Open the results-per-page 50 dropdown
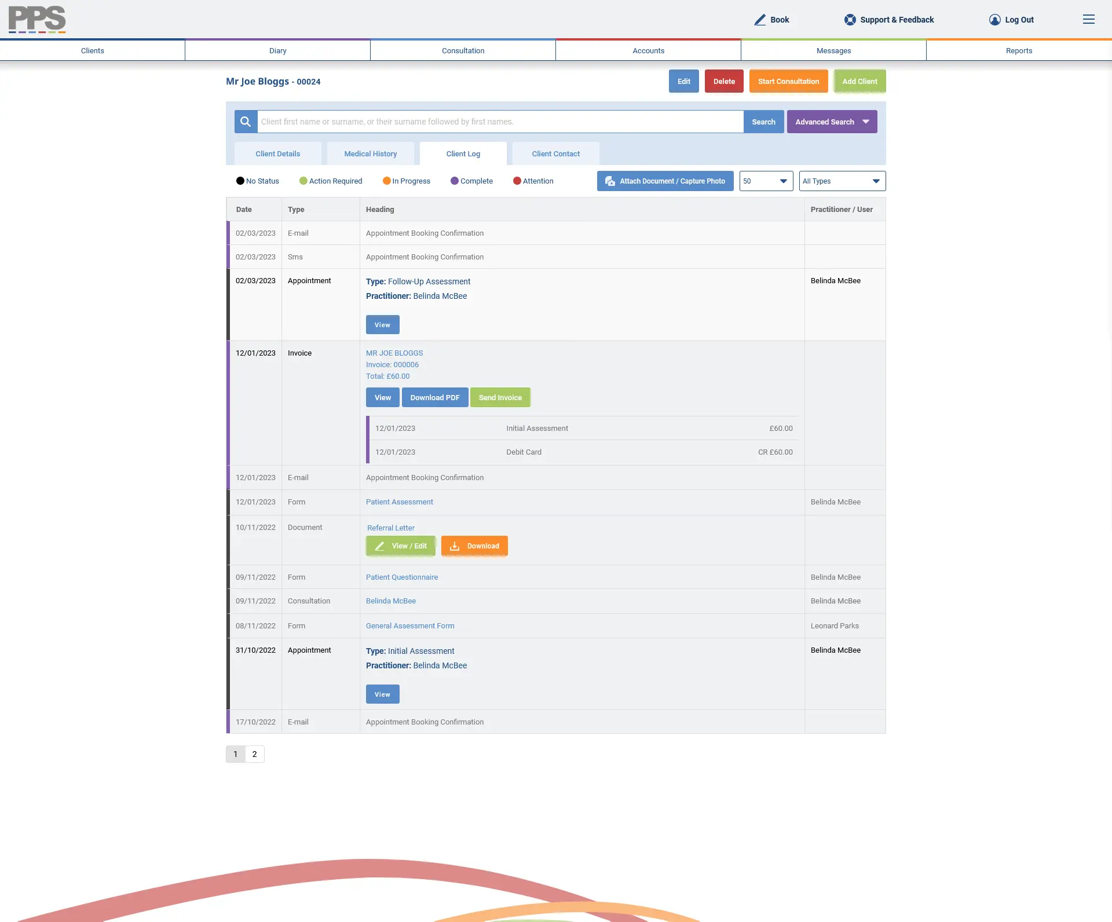 click(x=766, y=181)
